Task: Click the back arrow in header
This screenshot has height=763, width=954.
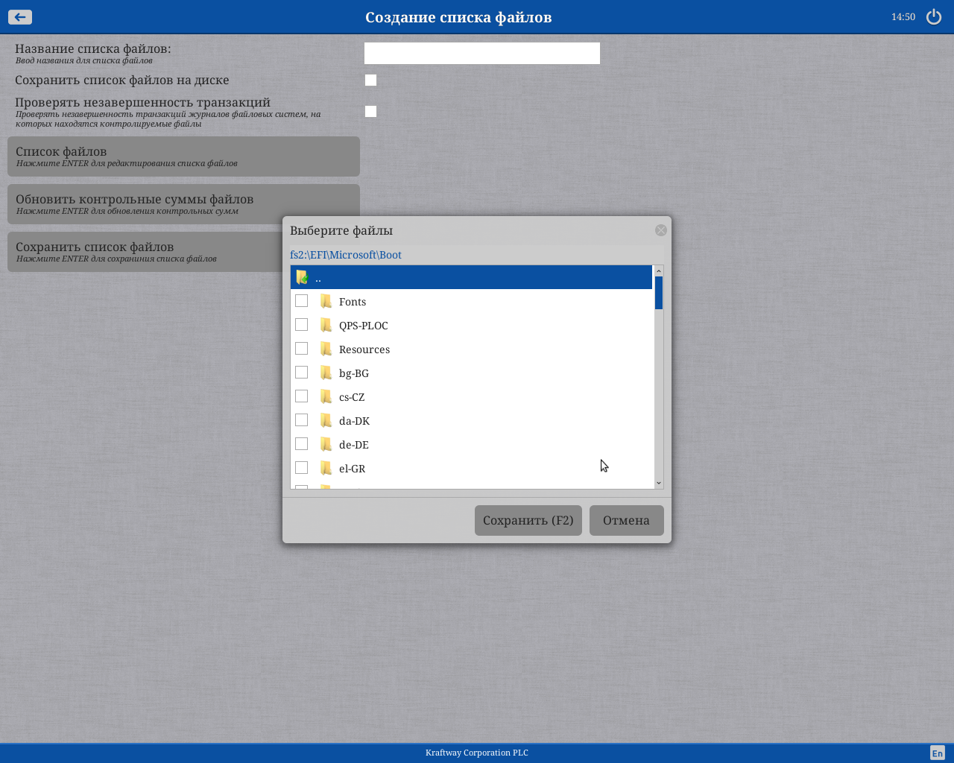Action: pos(20,17)
